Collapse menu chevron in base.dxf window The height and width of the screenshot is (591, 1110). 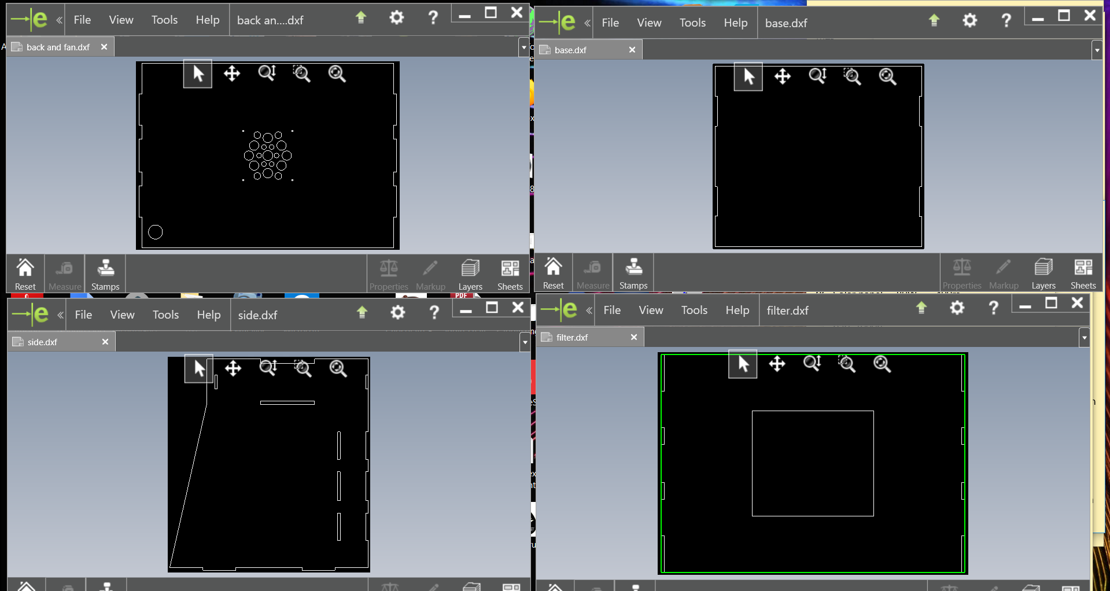[588, 23]
